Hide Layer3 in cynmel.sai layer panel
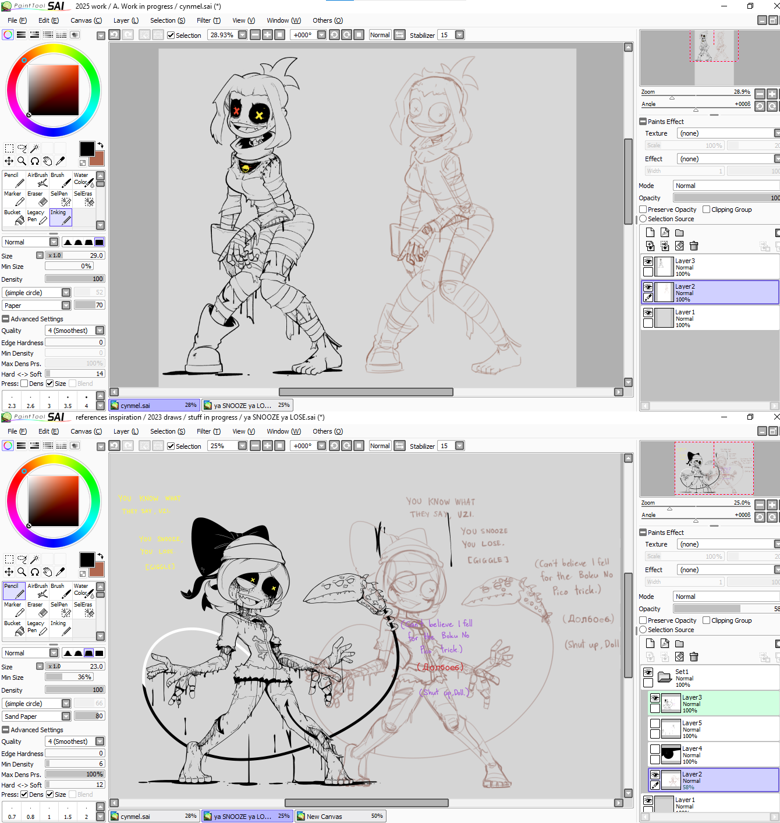The image size is (780, 823). (x=648, y=262)
